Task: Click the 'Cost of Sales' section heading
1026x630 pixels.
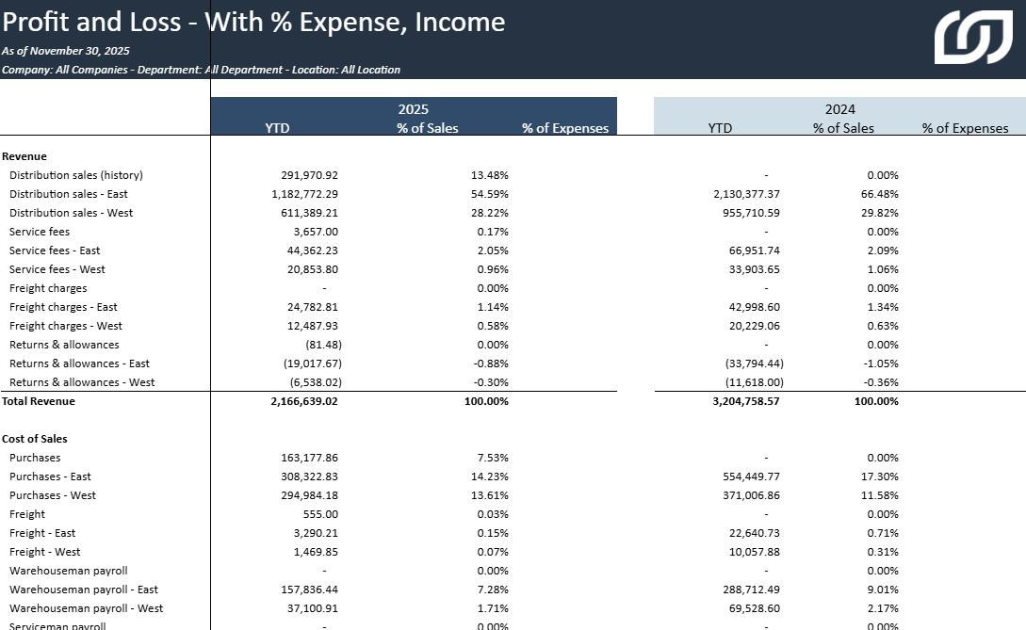Action: 35,439
